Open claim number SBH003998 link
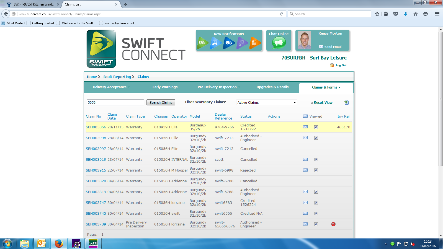 [x=96, y=138]
